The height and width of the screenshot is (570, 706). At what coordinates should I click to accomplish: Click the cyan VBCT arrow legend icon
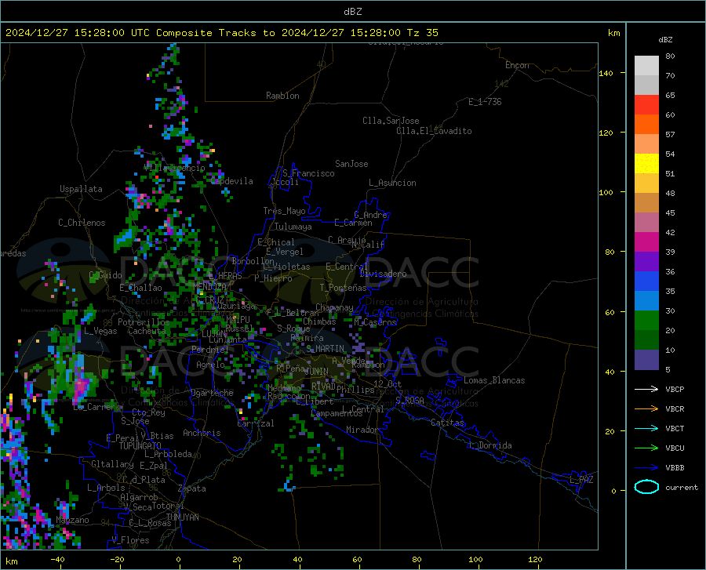point(646,428)
